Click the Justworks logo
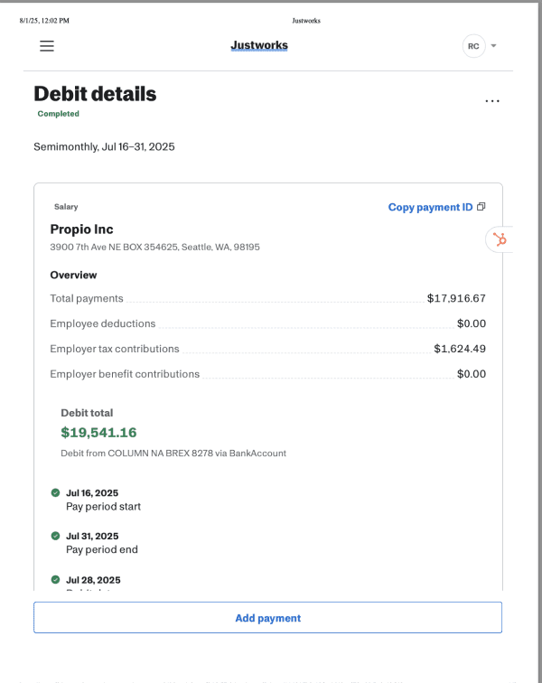This screenshot has height=683, width=542. click(x=259, y=45)
